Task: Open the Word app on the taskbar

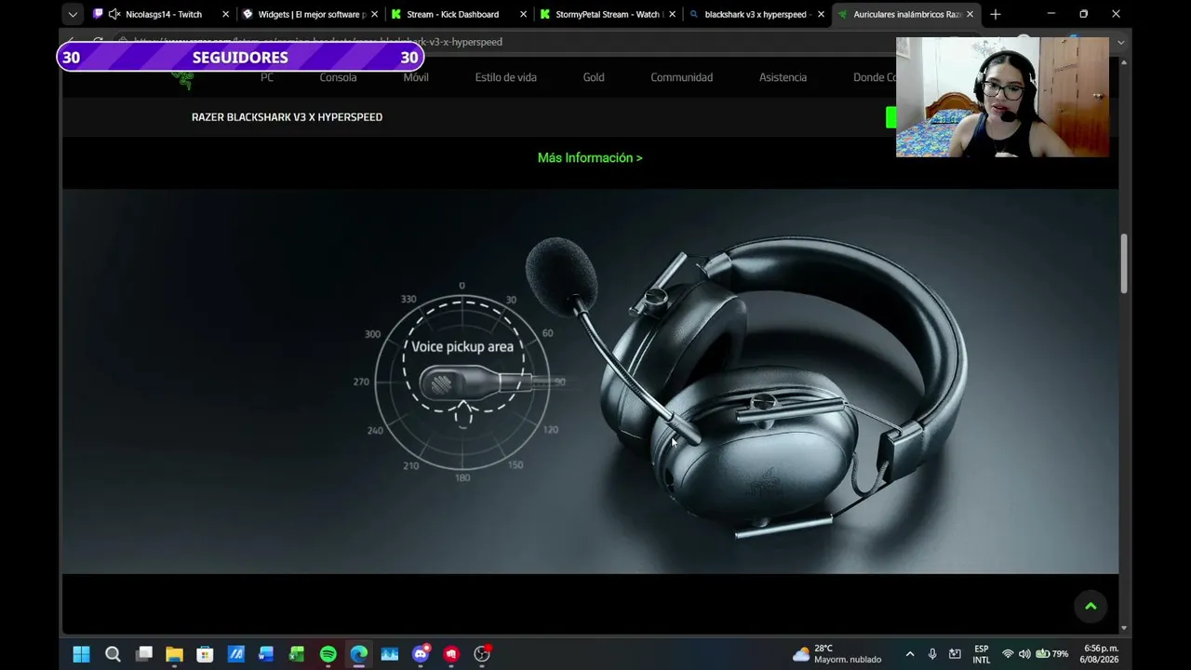Action: pyautogui.click(x=266, y=654)
